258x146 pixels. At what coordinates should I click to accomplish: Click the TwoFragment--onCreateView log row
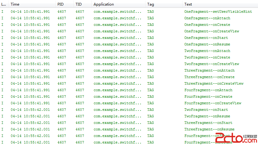pyautogui.click(x=212, y=64)
